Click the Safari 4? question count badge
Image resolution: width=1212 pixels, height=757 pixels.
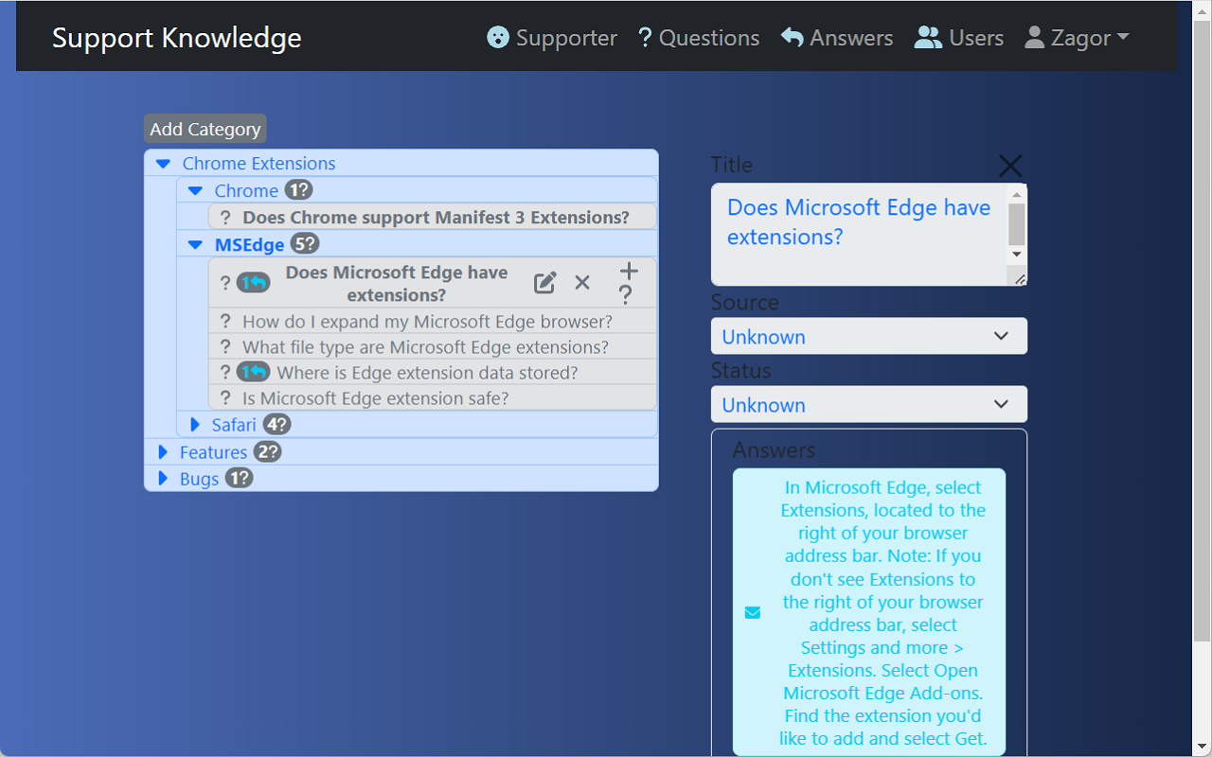(x=276, y=424)
